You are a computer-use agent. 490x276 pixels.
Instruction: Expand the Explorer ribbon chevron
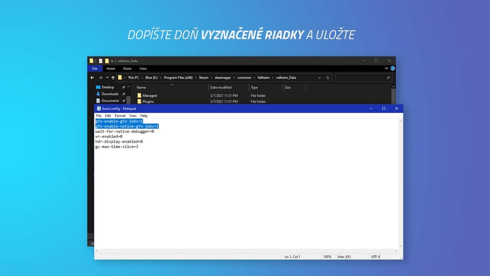(386, 68)
